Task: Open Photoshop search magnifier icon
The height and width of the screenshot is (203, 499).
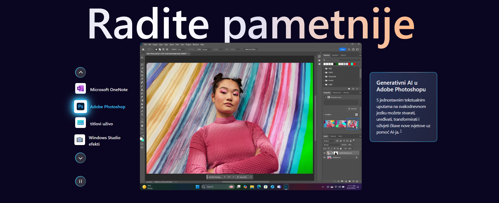Action: tap(349, 49)
